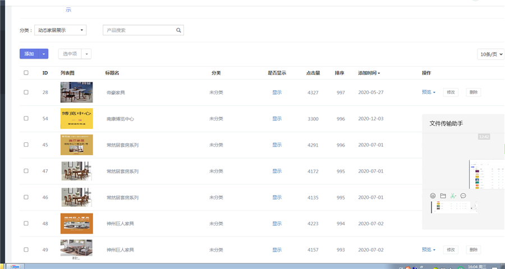Click the 显示 link for 南康博览中心

click(277, 119)
